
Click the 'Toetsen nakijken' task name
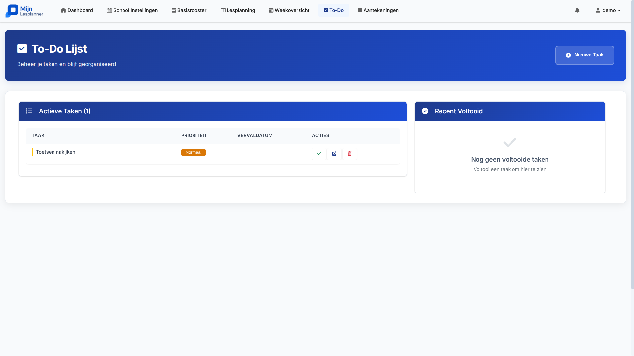(55, 152)
